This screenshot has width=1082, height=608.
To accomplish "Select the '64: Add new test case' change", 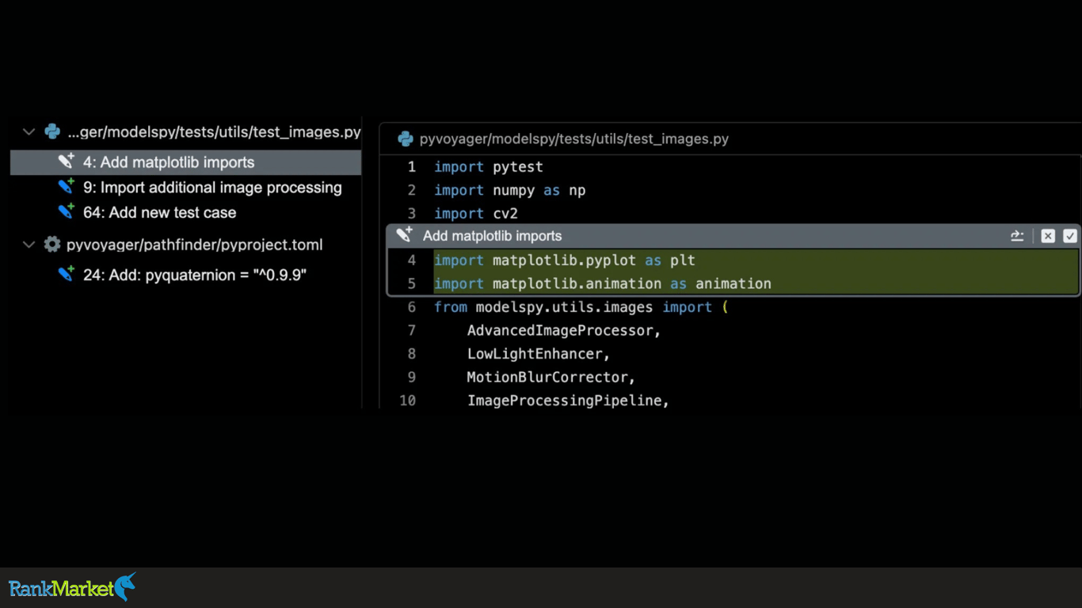I will point(160,212).
